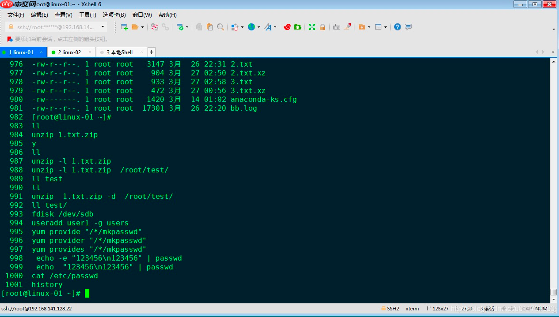Image resolution: width=559 pixels, height=317 pixels.
Task: Open the 文件(F) menu
Action: click(x=16, y=15)
